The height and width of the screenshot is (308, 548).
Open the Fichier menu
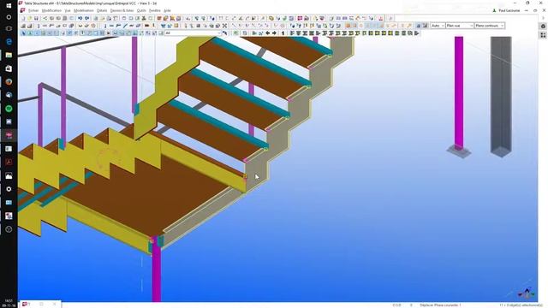click(x=33, y=10)
